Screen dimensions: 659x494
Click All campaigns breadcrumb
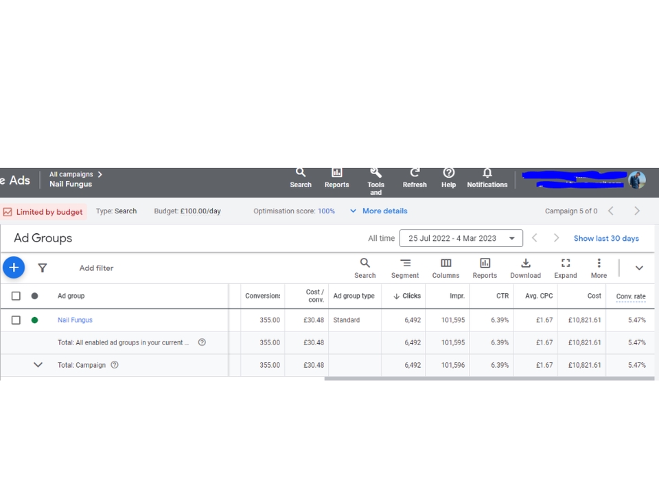(71, 174)
